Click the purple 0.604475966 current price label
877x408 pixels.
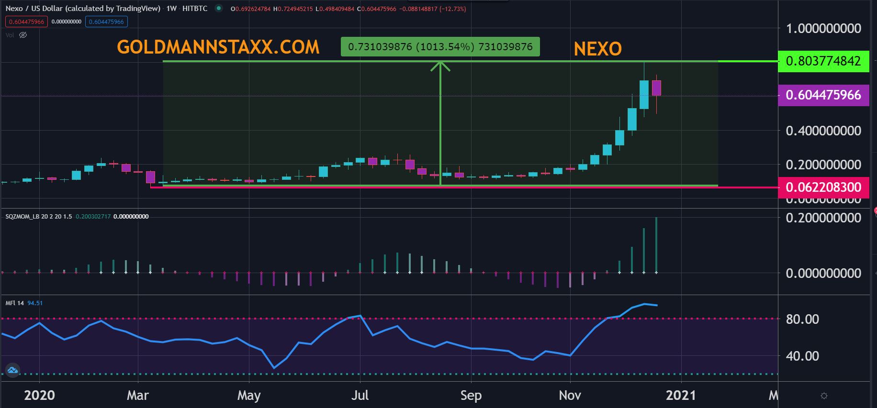click(x=823, y=95)
